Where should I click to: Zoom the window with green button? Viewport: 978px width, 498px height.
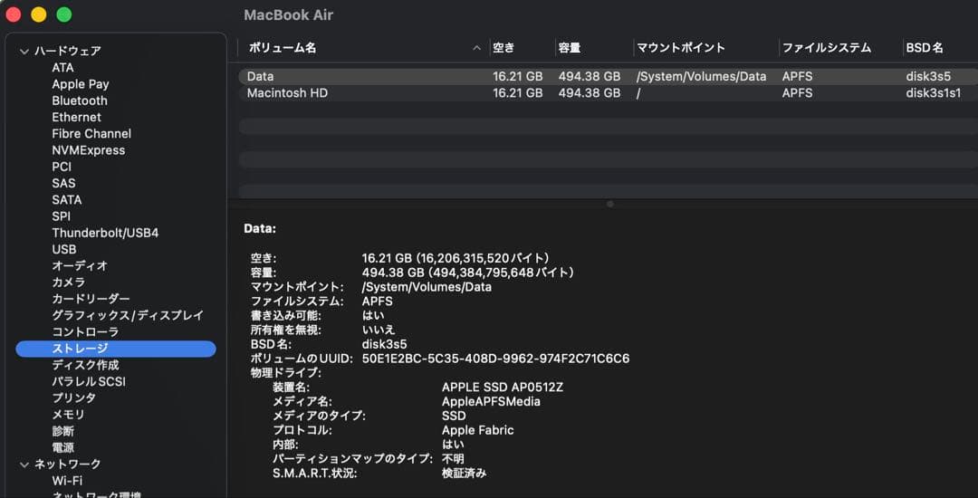click(x=64, y=14)
